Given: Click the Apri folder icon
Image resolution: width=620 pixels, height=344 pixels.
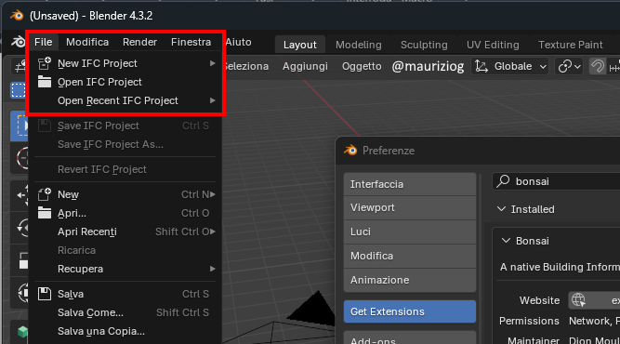Looking at the screenshot, I should [x=45, y=213].
